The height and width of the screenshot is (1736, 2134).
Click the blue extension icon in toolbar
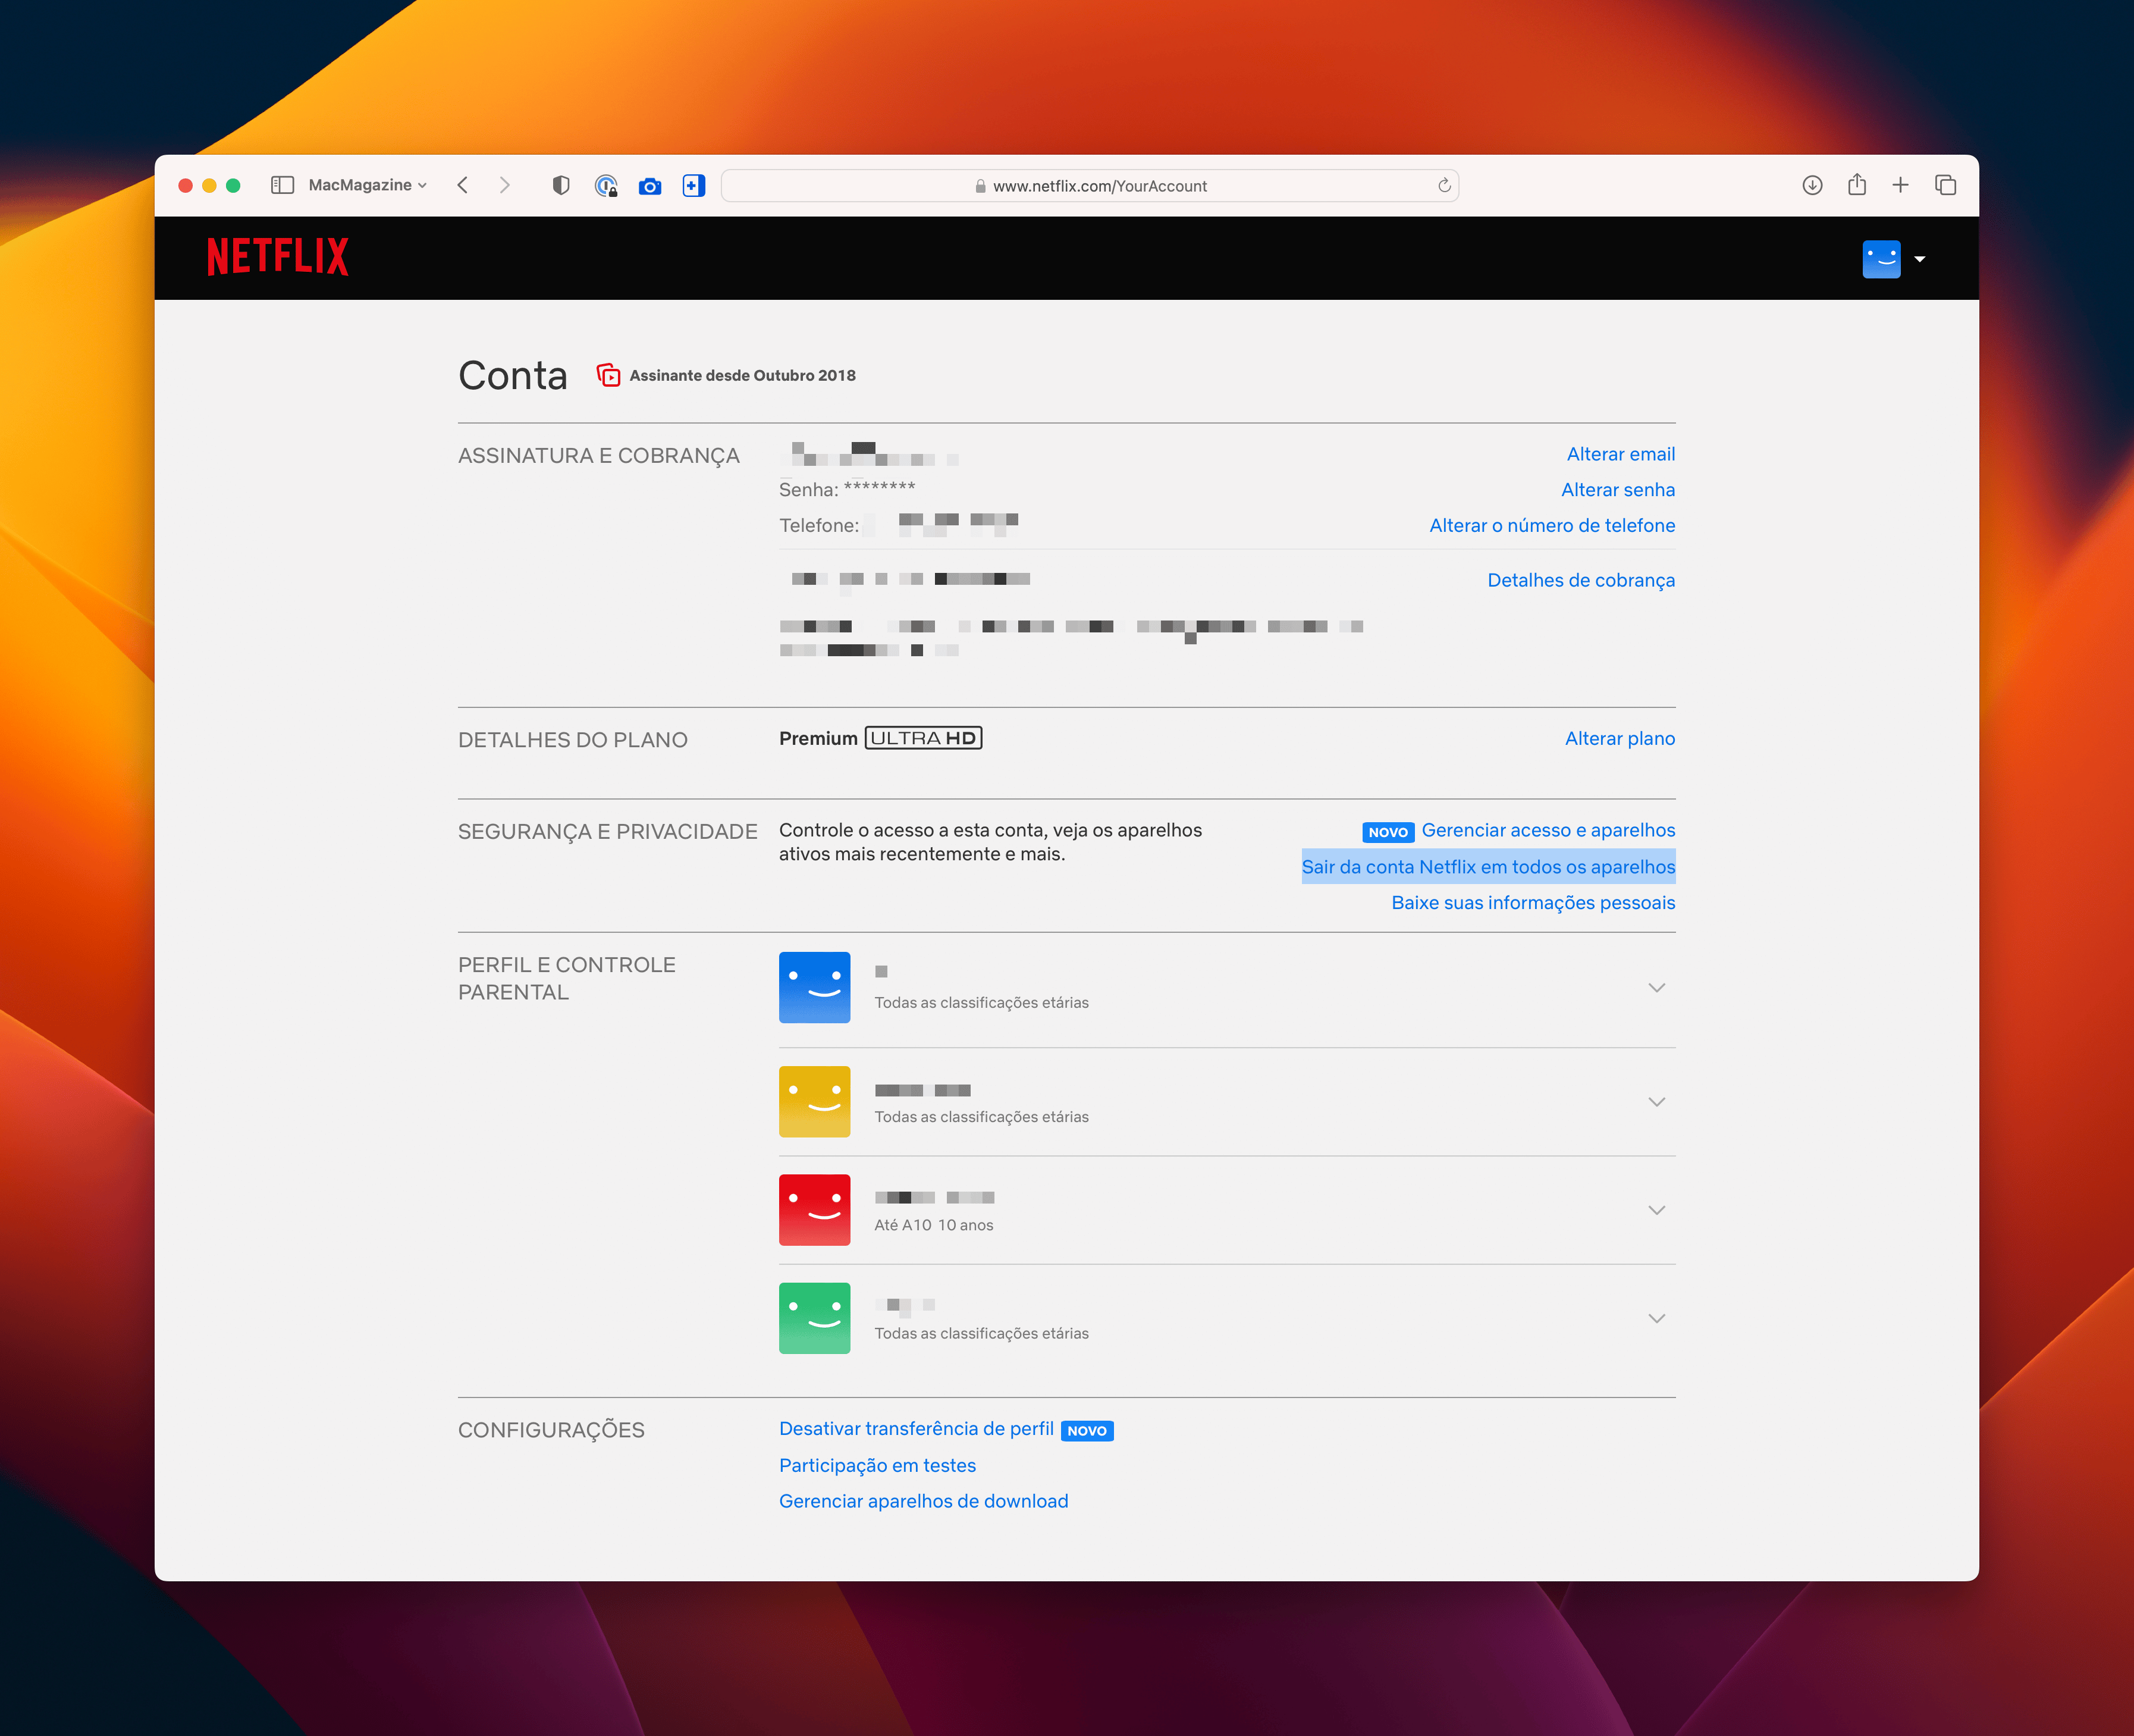pos(696,184)
